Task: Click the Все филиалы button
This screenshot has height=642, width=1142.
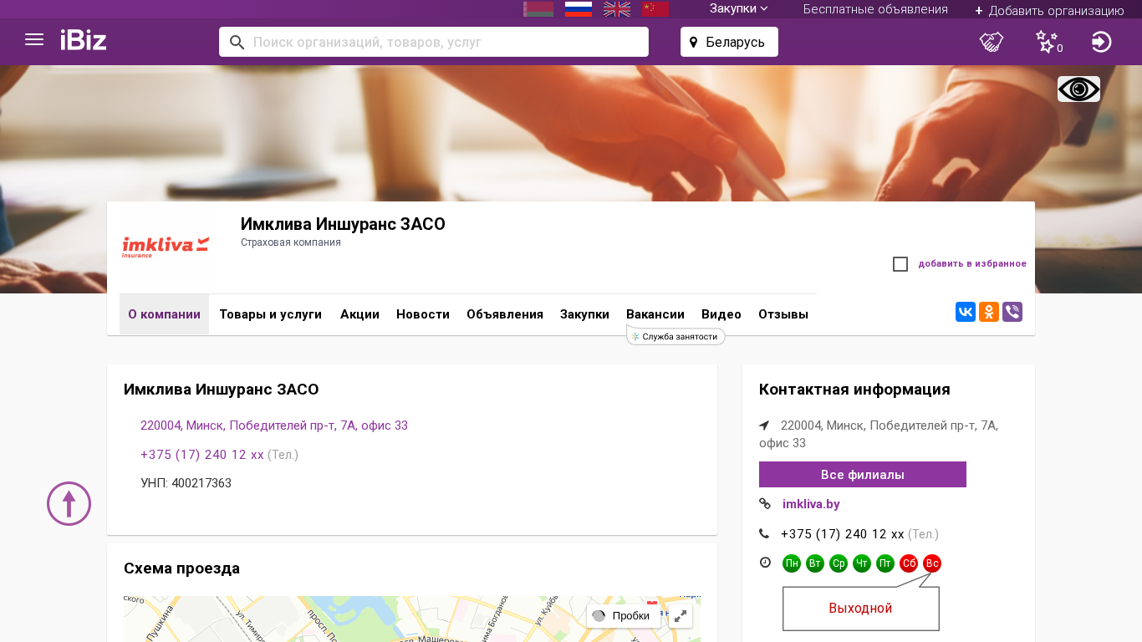Action: pyautogui.click(x=862, y=475)
